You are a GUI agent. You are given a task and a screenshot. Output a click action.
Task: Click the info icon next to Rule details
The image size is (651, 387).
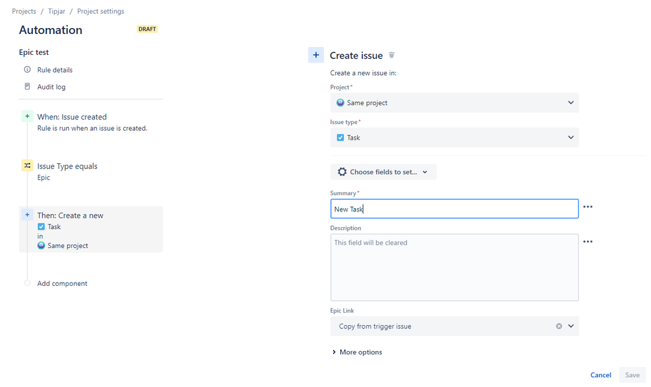click(27, 69)
